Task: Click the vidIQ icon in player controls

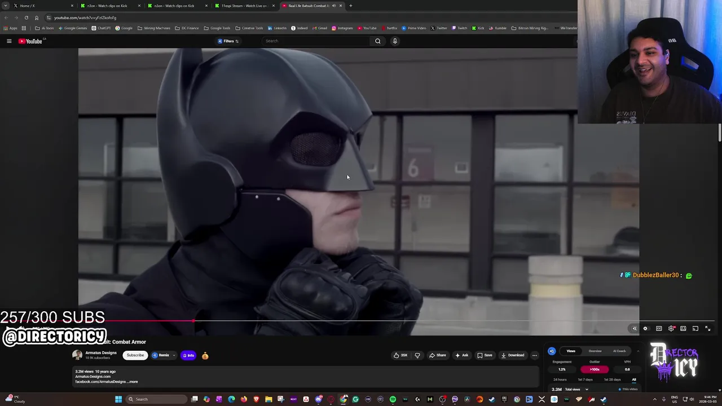Action: coord(634,329)
